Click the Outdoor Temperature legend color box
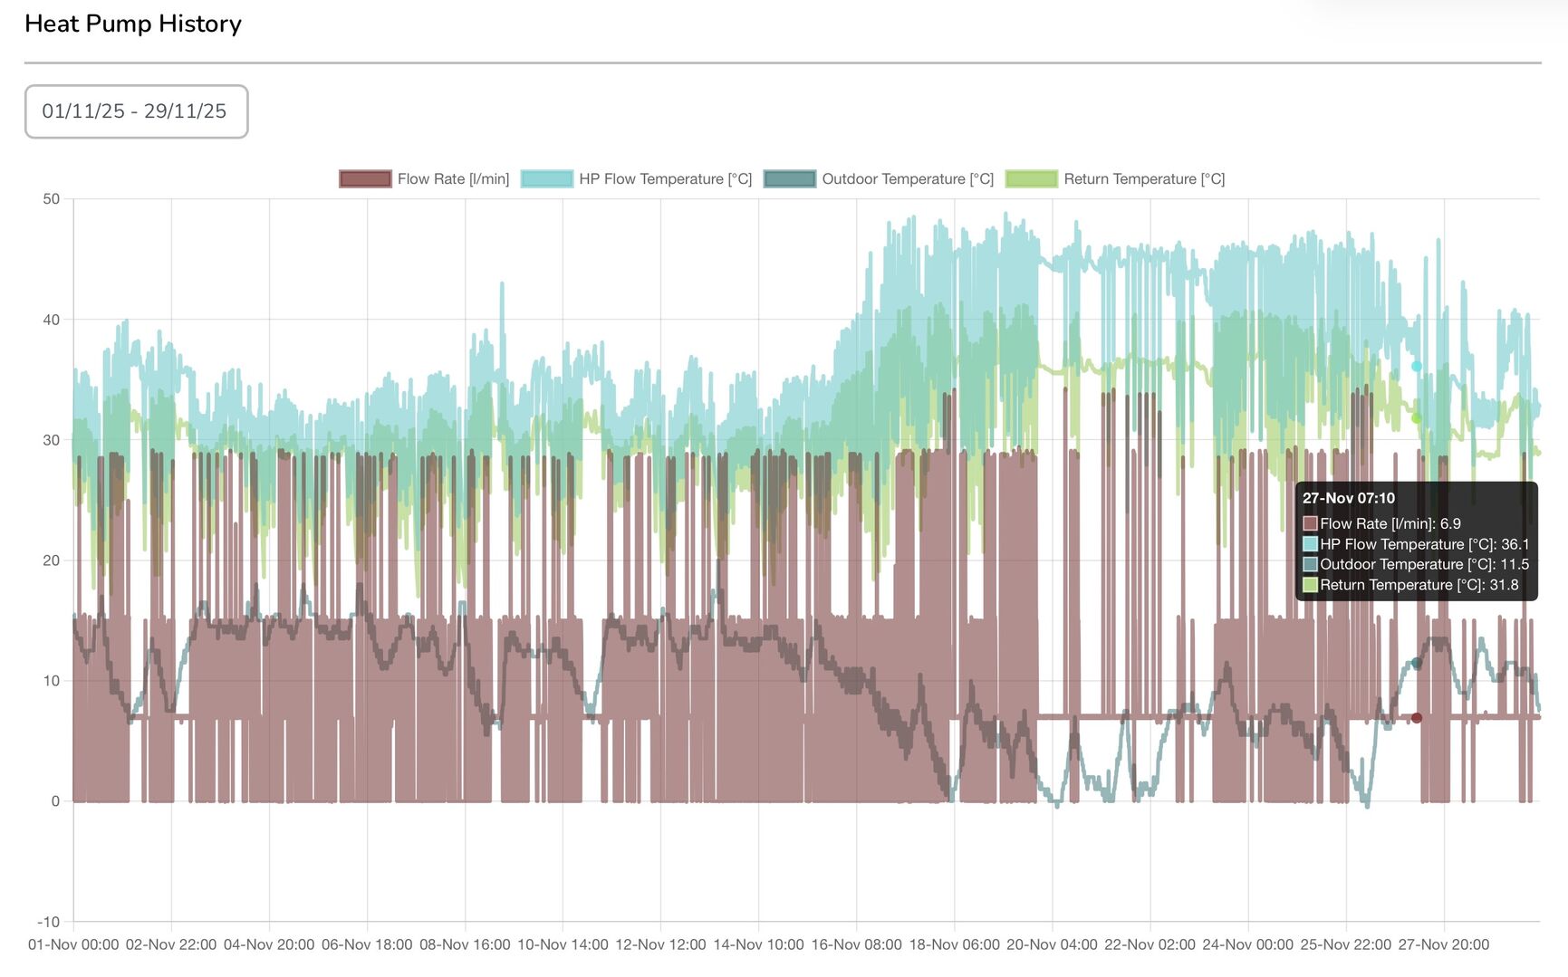This screenshot has height=977, width=1568. pos(789,179)
